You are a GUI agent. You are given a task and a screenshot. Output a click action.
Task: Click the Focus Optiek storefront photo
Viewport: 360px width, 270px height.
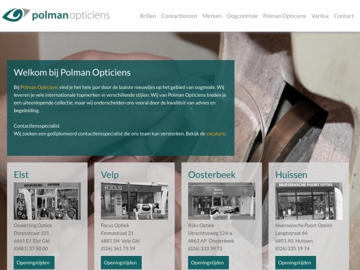(x=134, y=201)
